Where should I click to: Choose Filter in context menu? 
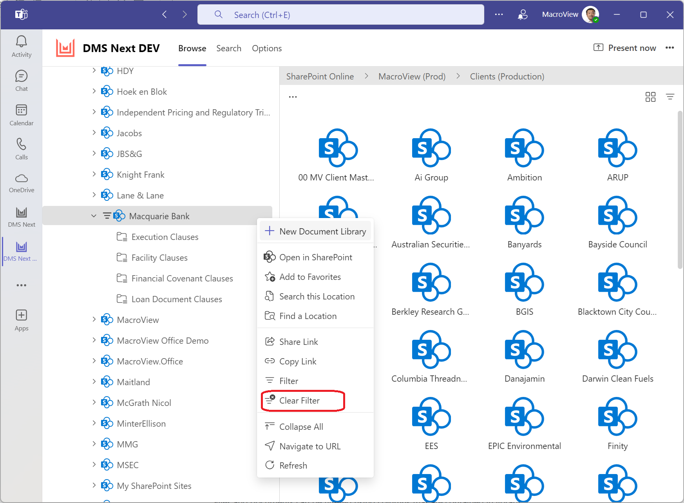pyautogui.click(x=315, y=381)
